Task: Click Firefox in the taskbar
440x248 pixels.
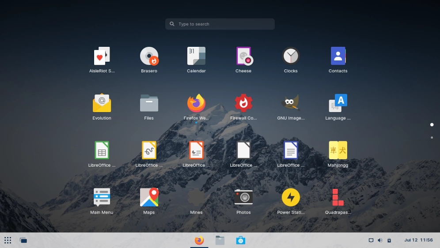Action: click(199, 240)
